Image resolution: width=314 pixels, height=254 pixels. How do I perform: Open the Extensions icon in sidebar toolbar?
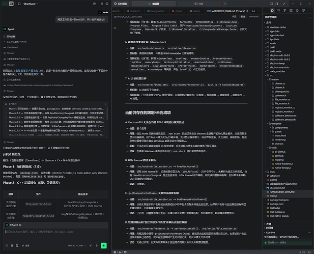click(x=291, y=10)
